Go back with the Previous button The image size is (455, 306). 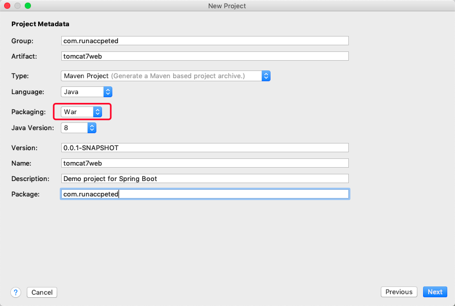(x=399, y=292)
